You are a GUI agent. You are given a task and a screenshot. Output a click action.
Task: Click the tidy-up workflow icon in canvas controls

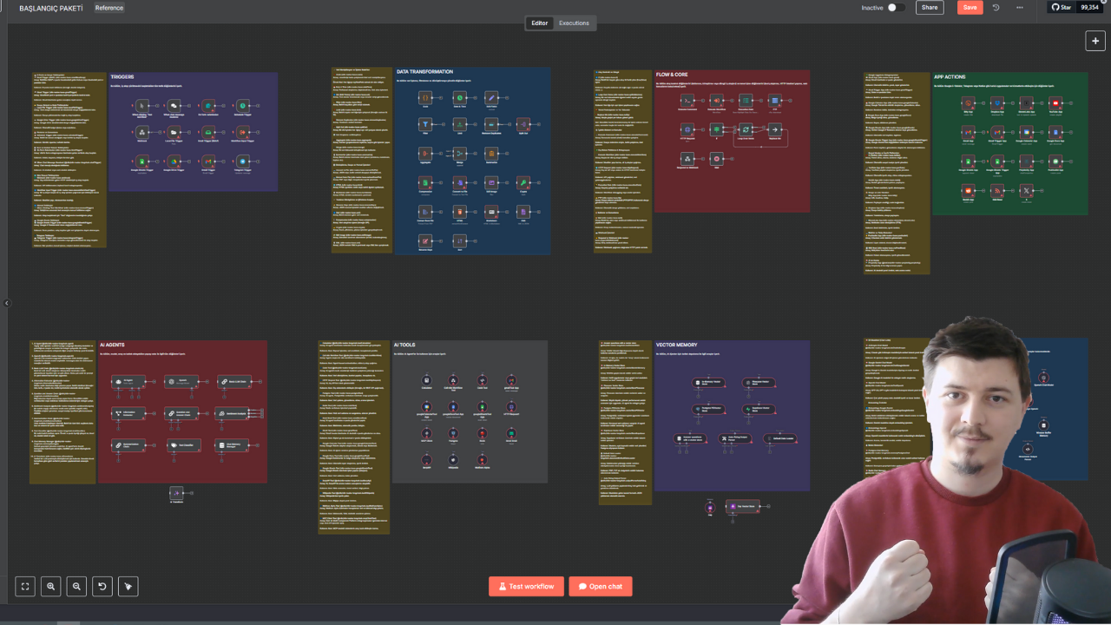128,587
